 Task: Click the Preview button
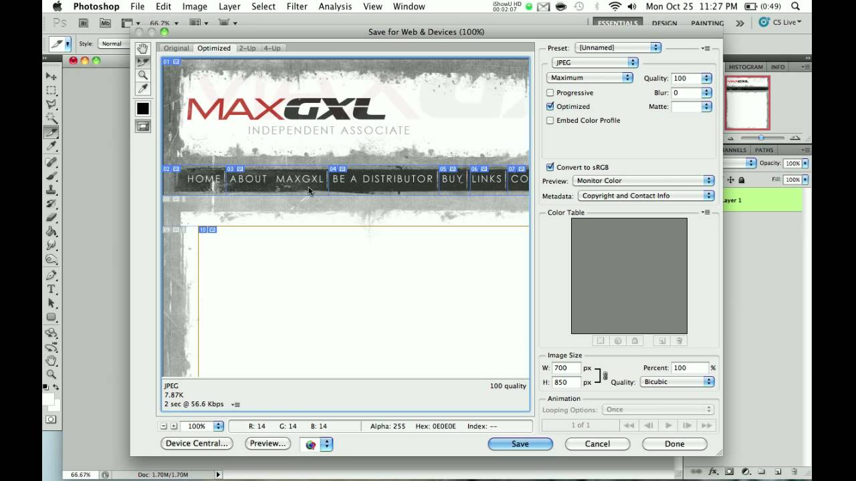(267, 443)
